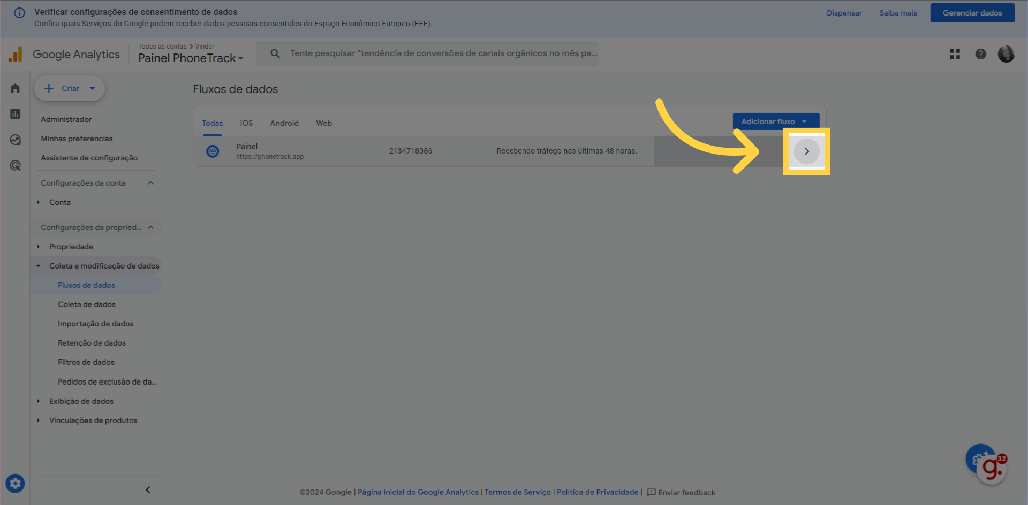Image resolution: width=1028 pixels, height=505 pixels.
Task: Open Pedidos de exclusão de dados item
Action: [108, 382]
